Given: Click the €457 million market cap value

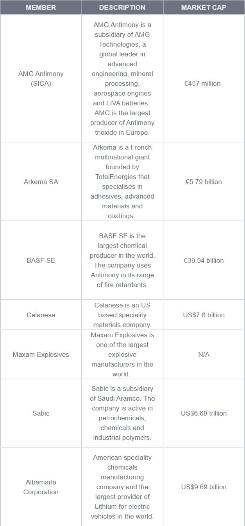Looking at the screenshot, I should tap(202, 83).
